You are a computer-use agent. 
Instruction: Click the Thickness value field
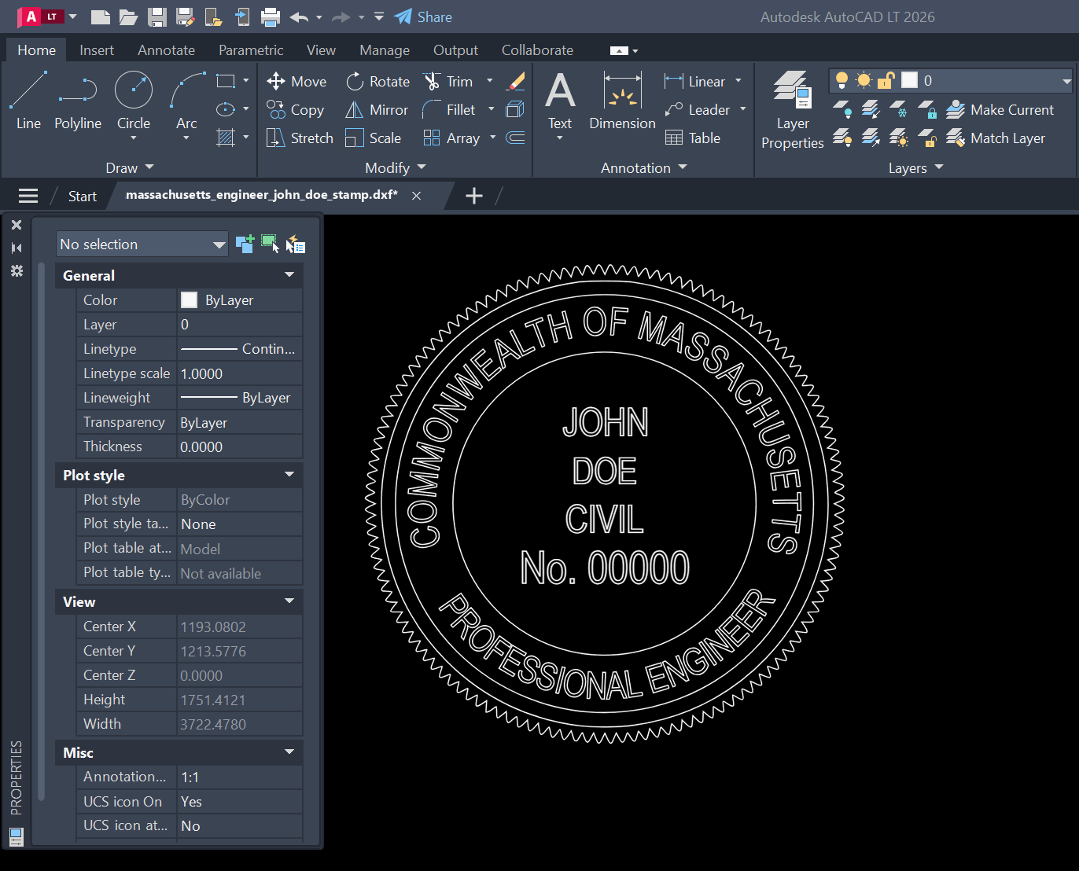[x=240, y=447]
